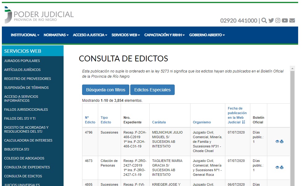Click the Edictos Especiales button
Screen dimensions: 304x186
pyautogui.click(x=152, y=90)
